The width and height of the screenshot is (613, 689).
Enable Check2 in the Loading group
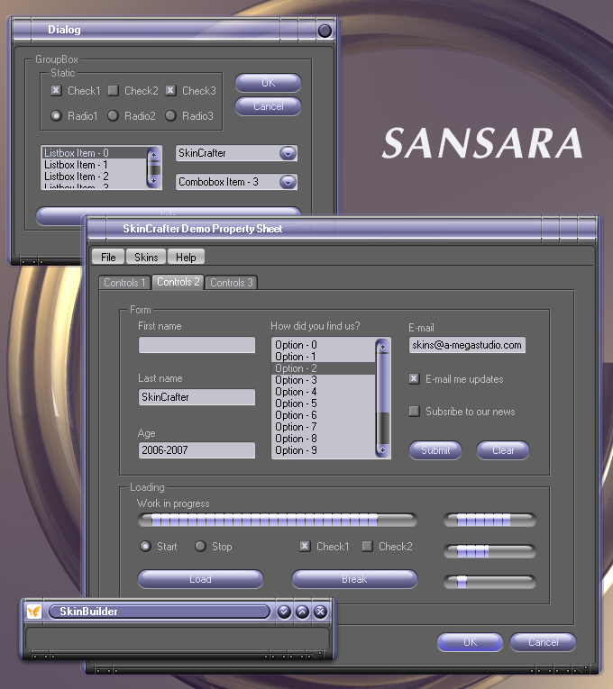coord(367,546)
